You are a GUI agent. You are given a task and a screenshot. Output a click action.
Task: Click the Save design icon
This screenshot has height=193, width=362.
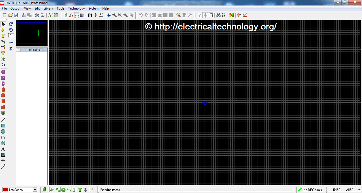coord(16,15)
